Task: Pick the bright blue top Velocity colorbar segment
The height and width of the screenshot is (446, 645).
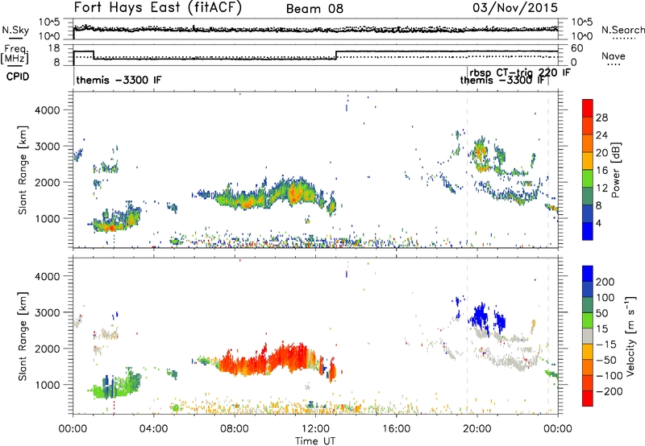Action: pos(588,274)
